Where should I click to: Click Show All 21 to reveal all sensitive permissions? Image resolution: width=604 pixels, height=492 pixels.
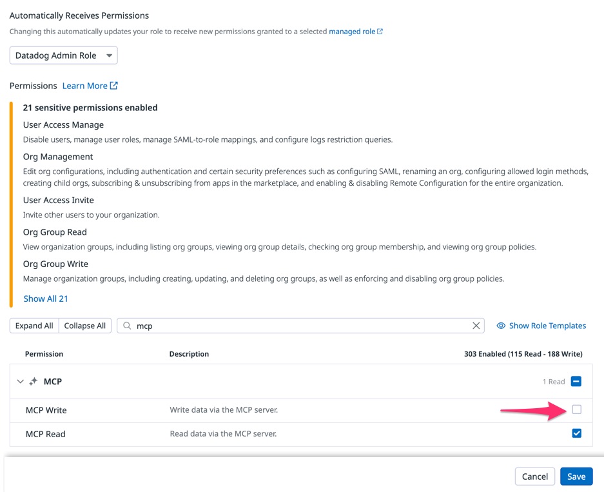tap(45, 299)
